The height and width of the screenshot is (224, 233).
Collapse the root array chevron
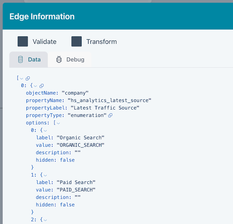tap(22, 78)
